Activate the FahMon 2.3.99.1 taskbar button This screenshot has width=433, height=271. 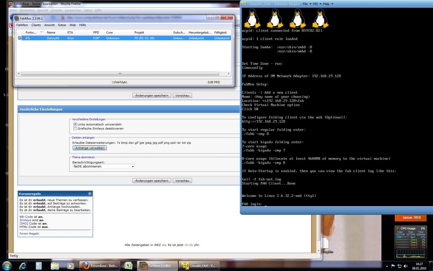pos(157,266)
